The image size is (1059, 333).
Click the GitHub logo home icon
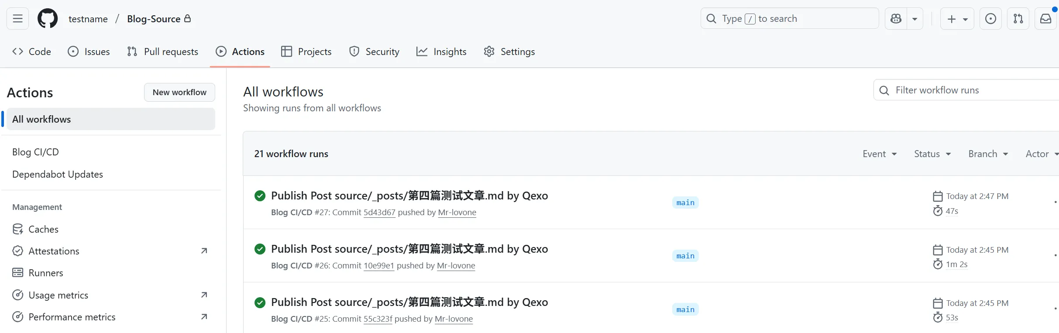[48, 19]
